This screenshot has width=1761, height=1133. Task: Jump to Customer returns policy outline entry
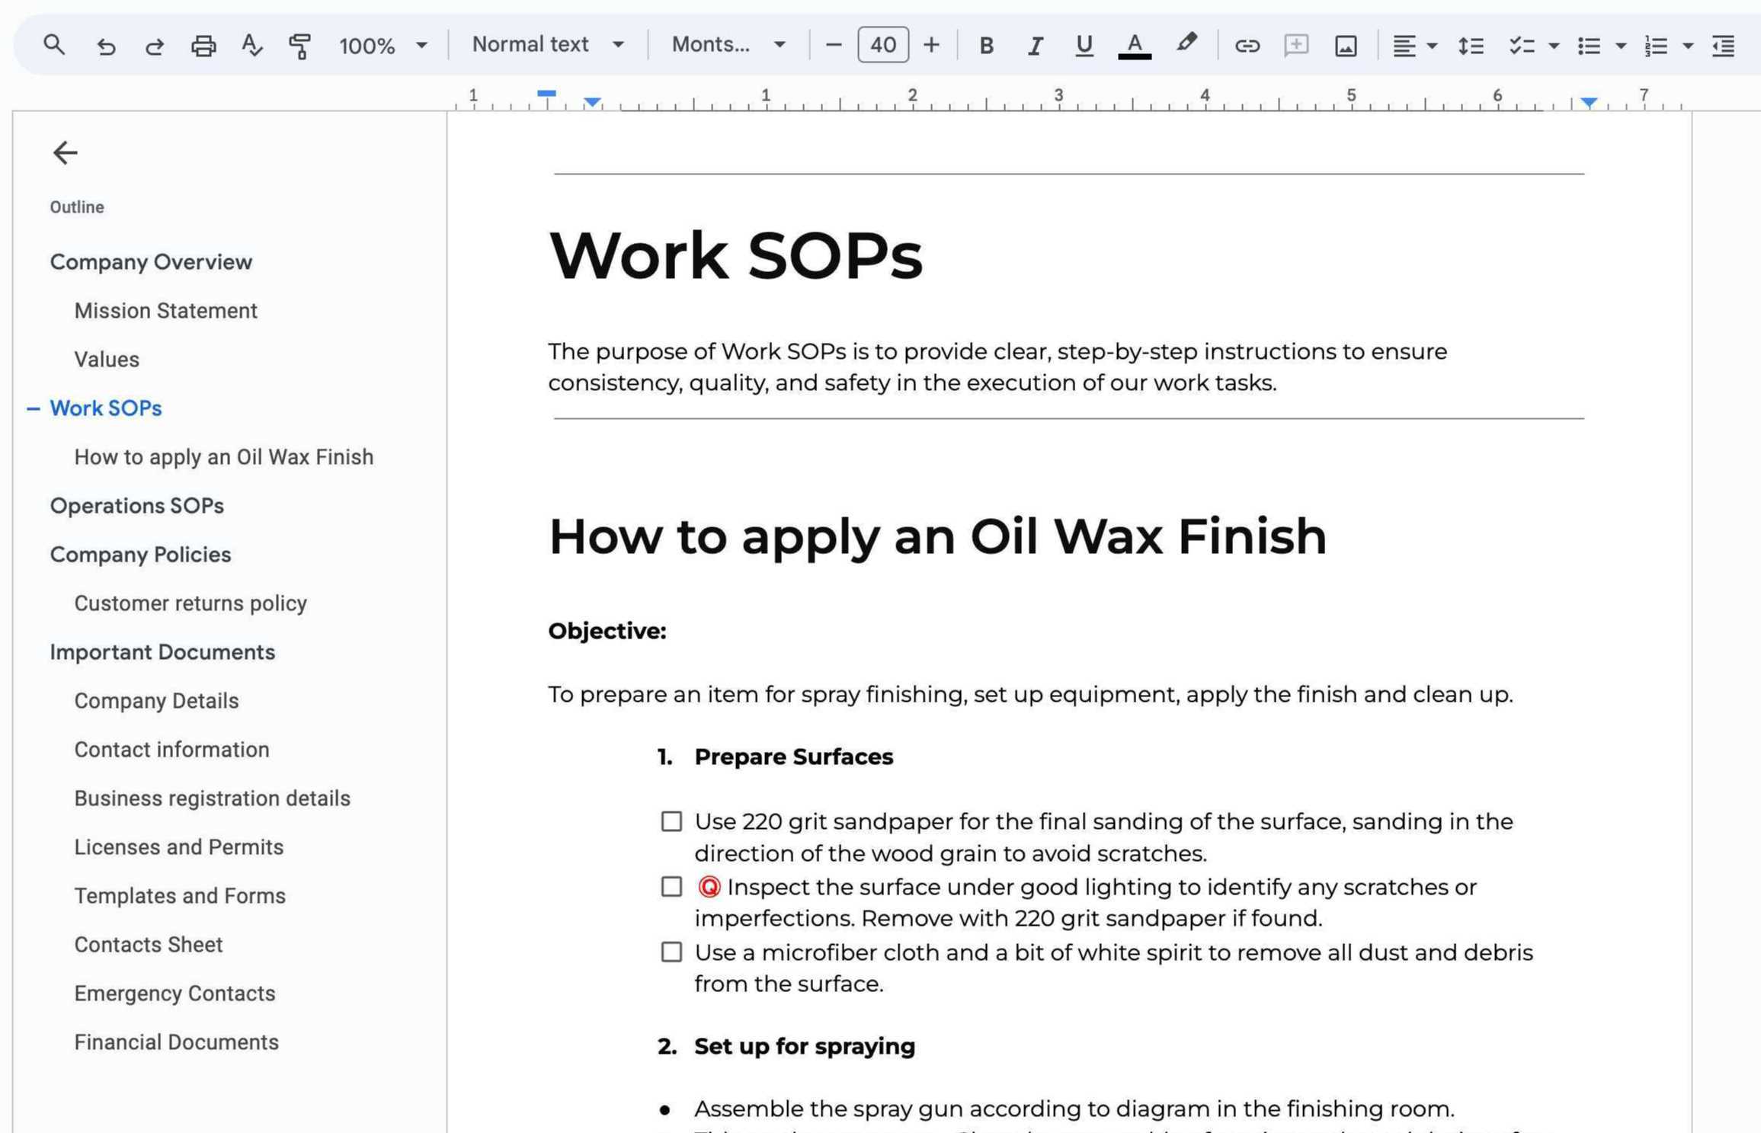coord(191,603)
